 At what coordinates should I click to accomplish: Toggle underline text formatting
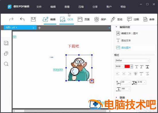(147, 67)
